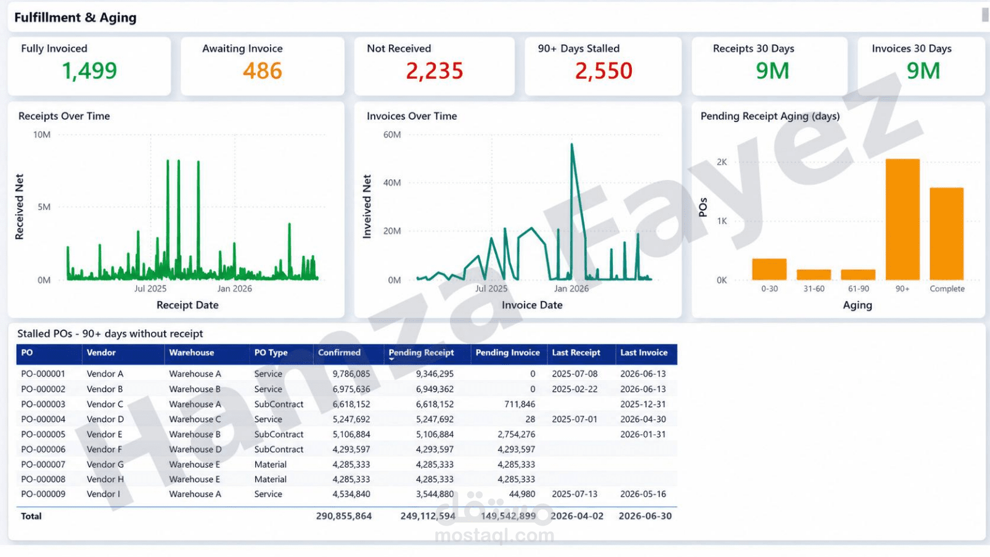The image size is (990, 557).
Task: Select the PO-000008 entry
Action: (43, 479)
